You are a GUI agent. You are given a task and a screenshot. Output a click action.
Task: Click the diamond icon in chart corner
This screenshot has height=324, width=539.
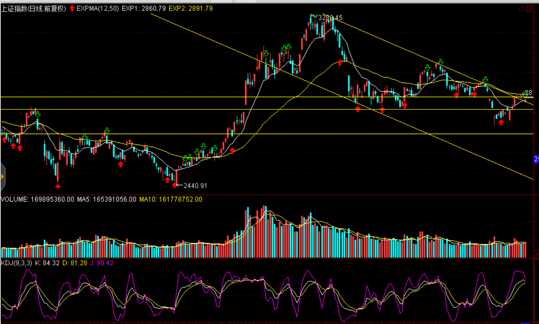point(522,9)
